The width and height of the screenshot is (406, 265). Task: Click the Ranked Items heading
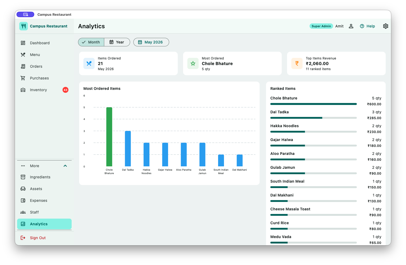coord(283,89)
